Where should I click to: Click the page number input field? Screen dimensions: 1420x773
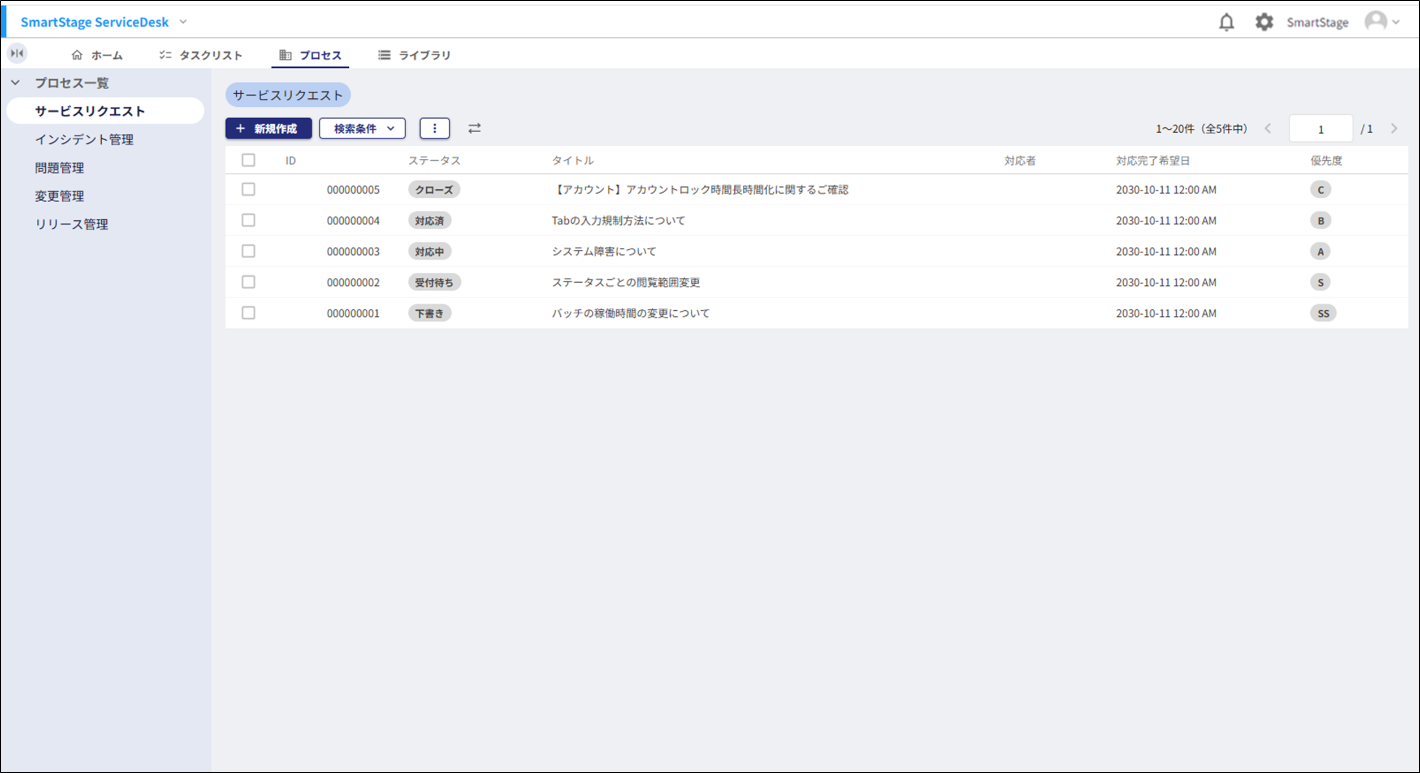1321,129
